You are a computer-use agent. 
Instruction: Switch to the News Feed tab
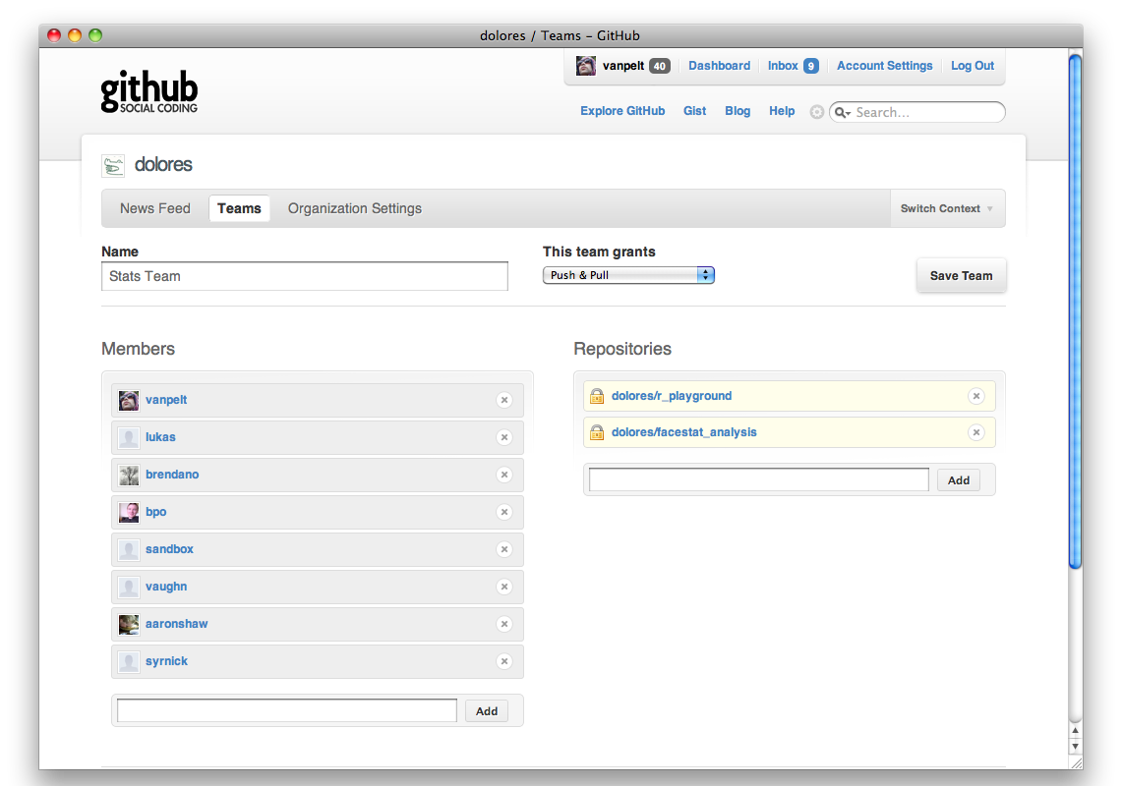point(155,208)
